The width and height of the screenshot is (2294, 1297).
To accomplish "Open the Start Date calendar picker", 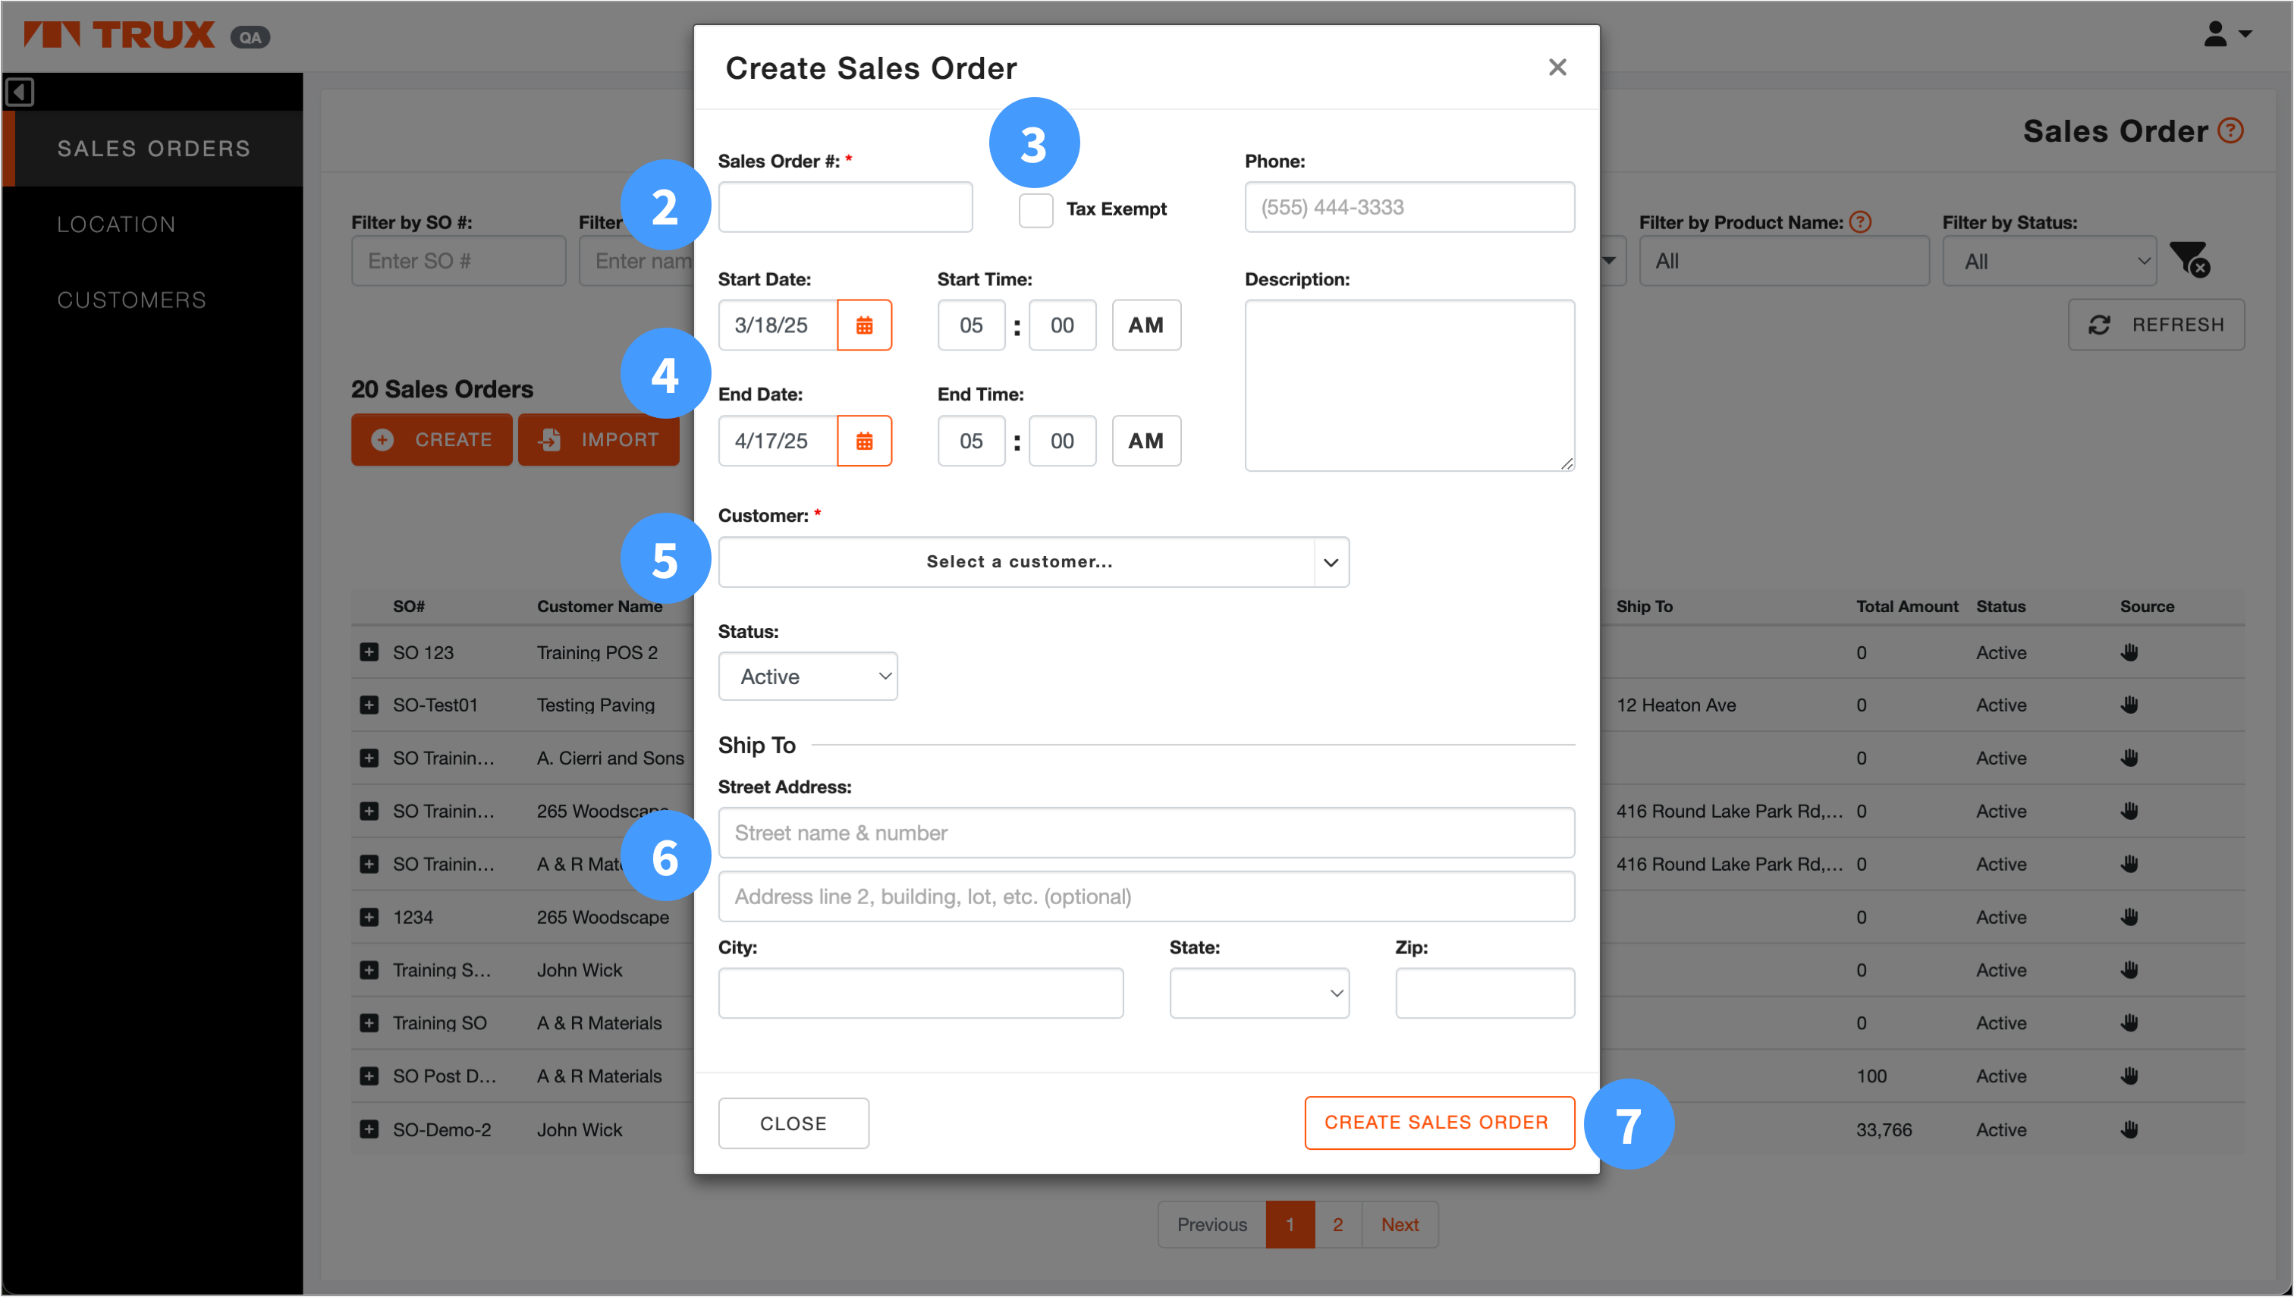I will 863,325.
